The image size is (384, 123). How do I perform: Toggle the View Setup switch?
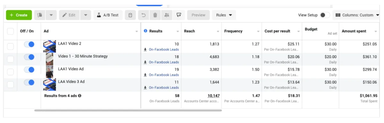(x=324, y=15)
